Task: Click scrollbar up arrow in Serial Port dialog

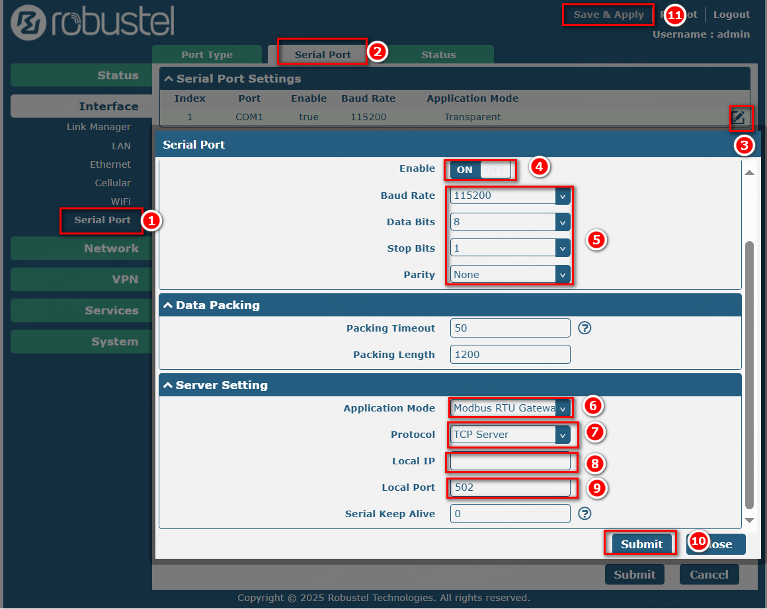Action: coord(749,172)
